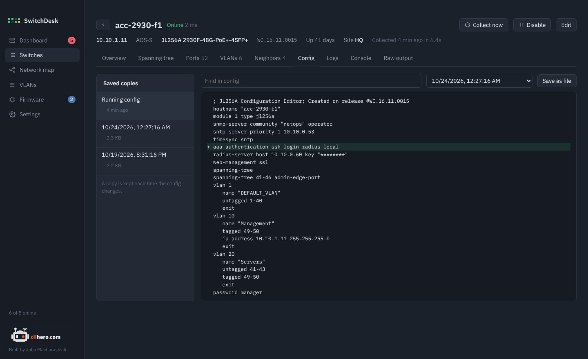588x359 pixels.
Task: Click the Switches list icon in sidebar
Action: [13, 55]
